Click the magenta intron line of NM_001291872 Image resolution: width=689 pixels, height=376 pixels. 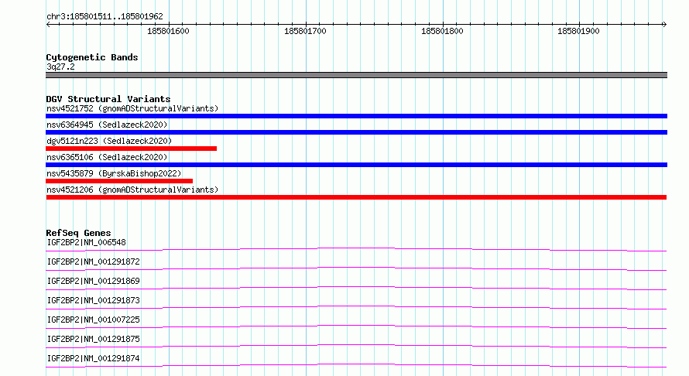pos(356,268)
